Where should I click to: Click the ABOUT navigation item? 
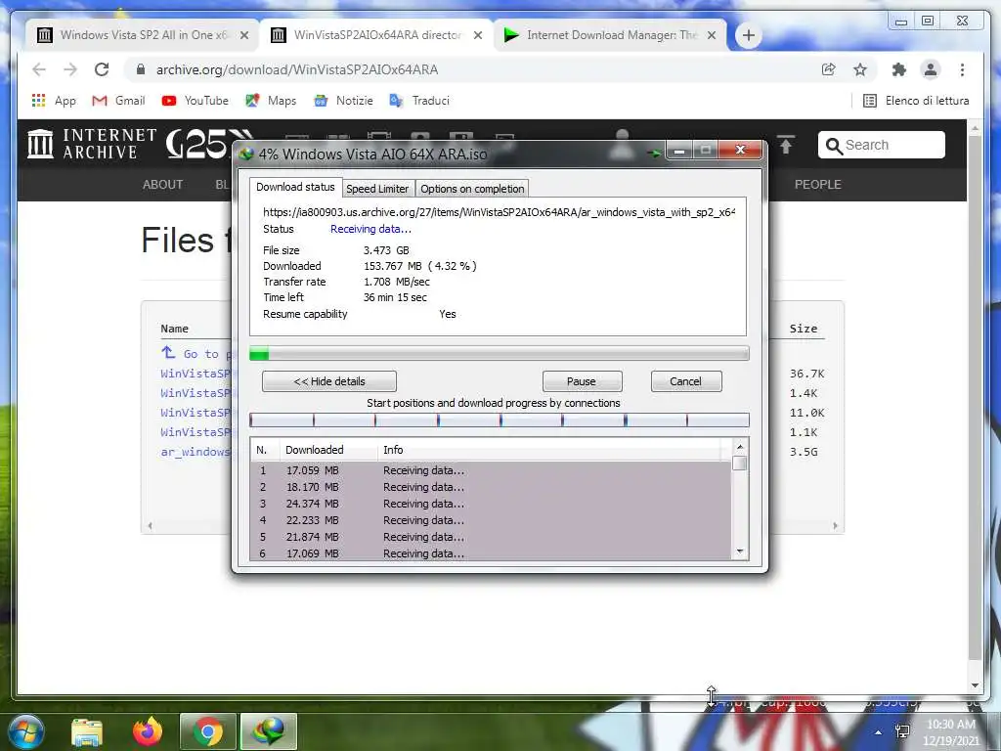pos(163,185)
